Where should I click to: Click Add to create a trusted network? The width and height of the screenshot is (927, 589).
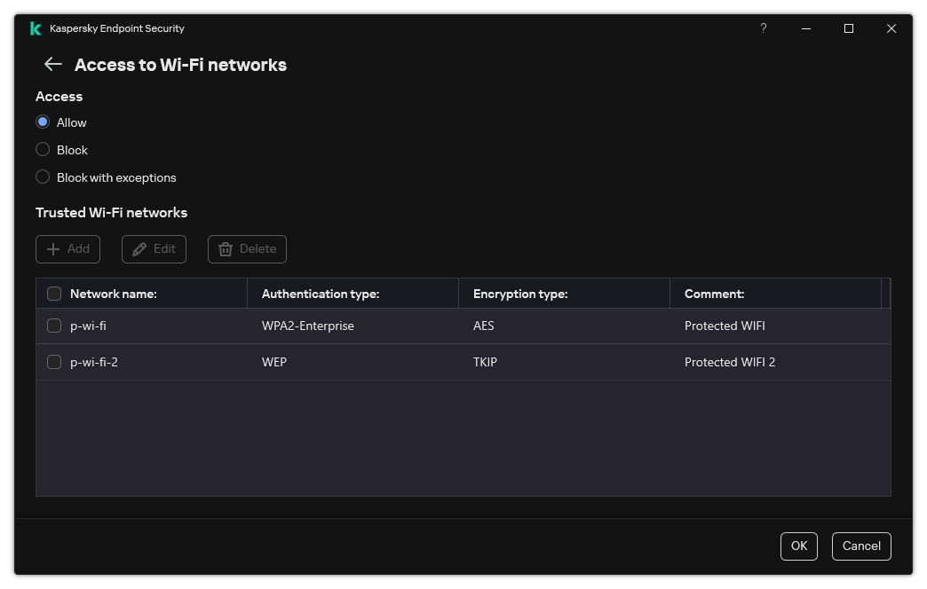pyautogui.click(x=67, y=249)
